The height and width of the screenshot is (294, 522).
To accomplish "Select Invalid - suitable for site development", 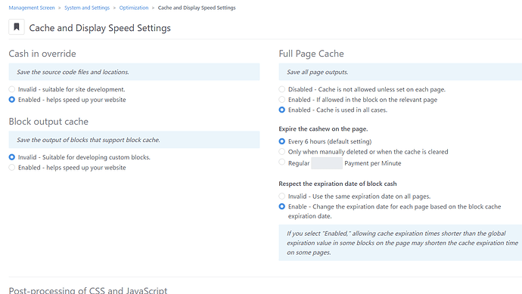I will pos(12,89).
